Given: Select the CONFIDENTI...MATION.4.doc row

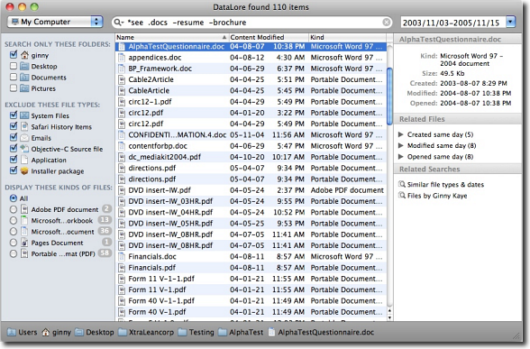Looking at the screenshot, I should tap(251, 135).
